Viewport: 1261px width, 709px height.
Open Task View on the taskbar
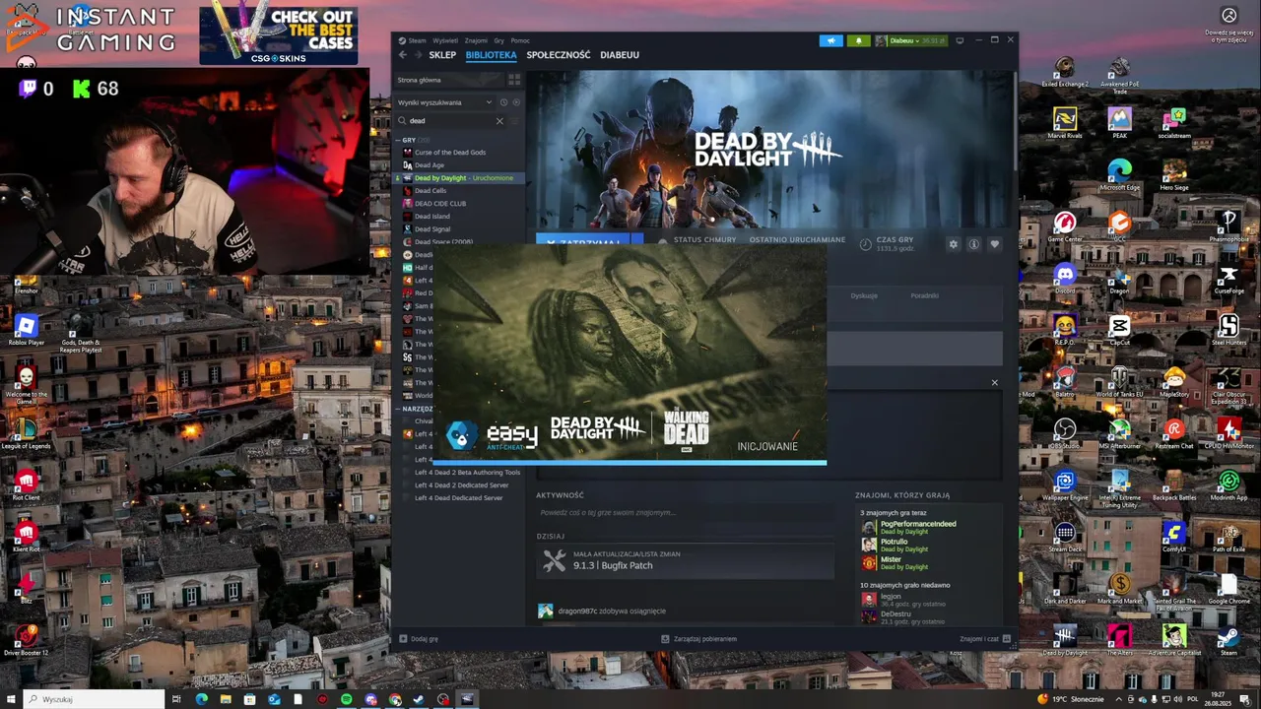click(x=177, y=699)
